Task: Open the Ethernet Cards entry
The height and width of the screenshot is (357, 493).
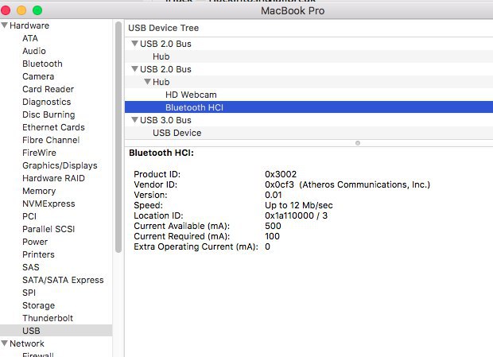Action: 53,127
